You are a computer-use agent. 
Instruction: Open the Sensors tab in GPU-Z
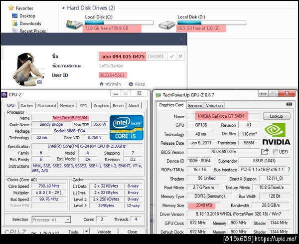pyautogui.click(x=195, y=106)
